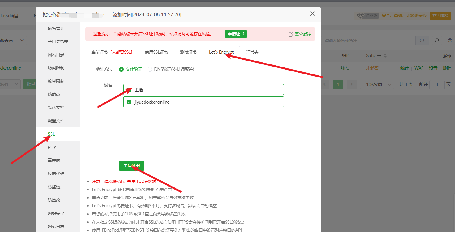The width and height of the screenshot is (455, 232).
Task: Open subdirectory binding in sidebar
Action: pyautogui.click(x=58, y=42)
